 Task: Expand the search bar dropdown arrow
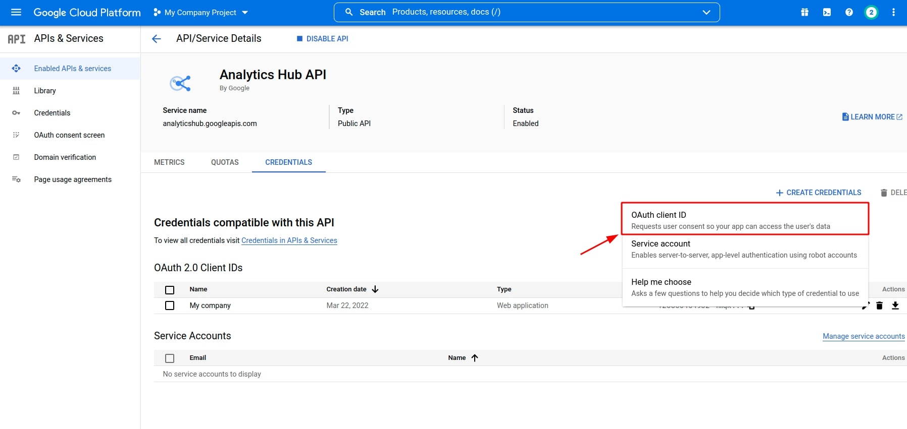(x=706, y=12)
